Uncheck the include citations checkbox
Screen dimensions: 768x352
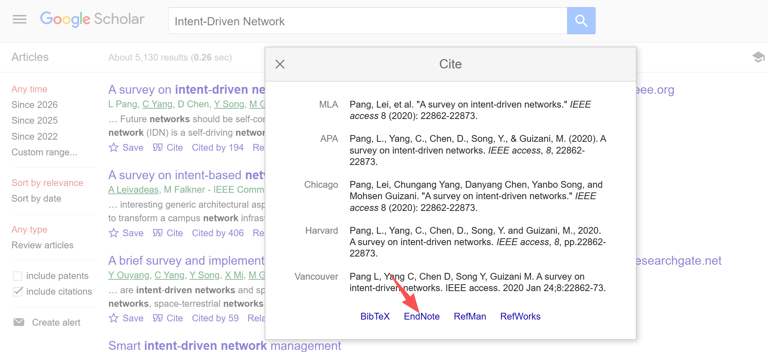(x=17, y=291)
